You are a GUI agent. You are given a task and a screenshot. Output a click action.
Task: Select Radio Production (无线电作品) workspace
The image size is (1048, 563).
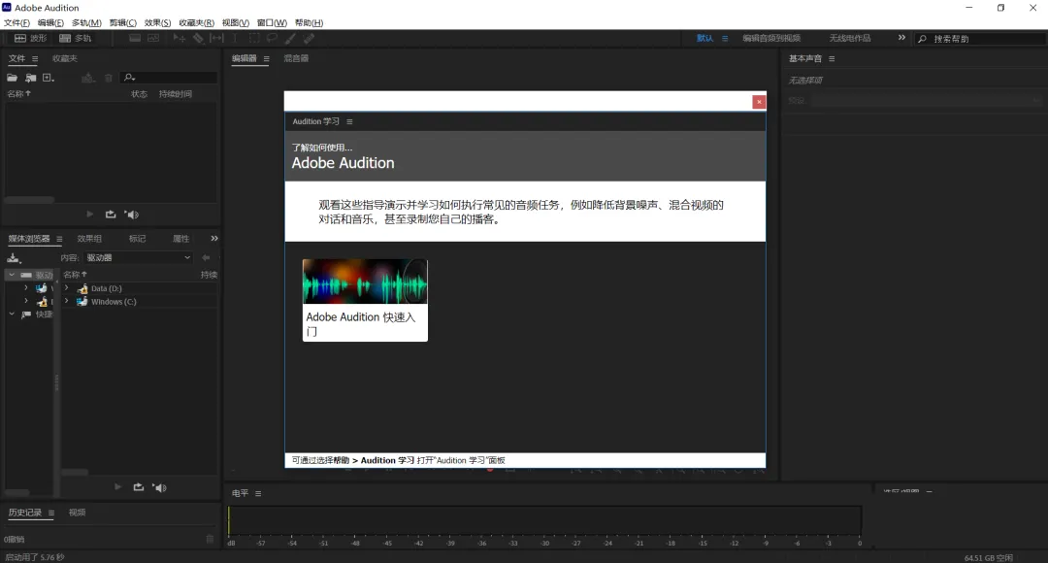pos(849,38)
